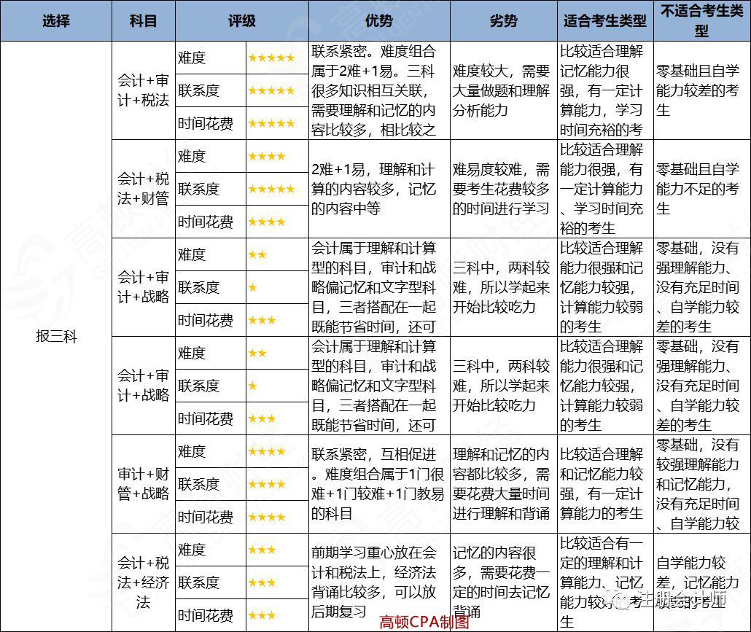
Task: Click the 适合考生类型 header cell
Action: (604, 21)
